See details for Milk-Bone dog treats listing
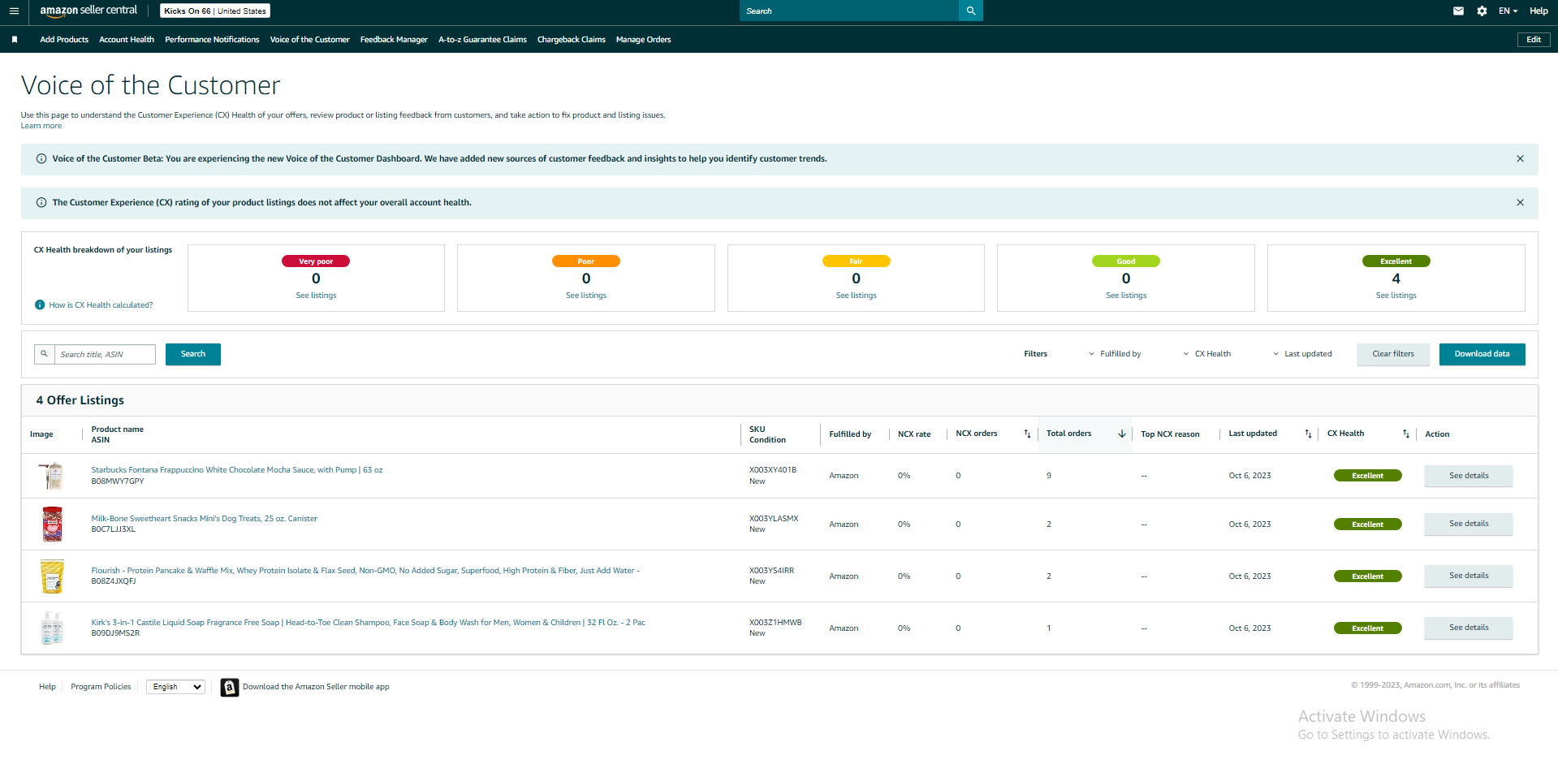Image resolution: width=1558 pixels, height=764 pixels. pyautogui.click(x=1469, y=524)
